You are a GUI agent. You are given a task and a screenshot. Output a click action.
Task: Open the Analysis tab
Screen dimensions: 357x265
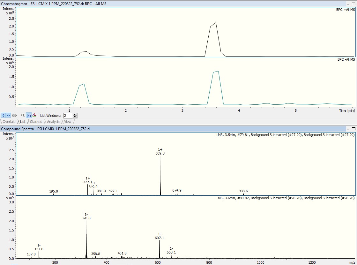point(53,122)
